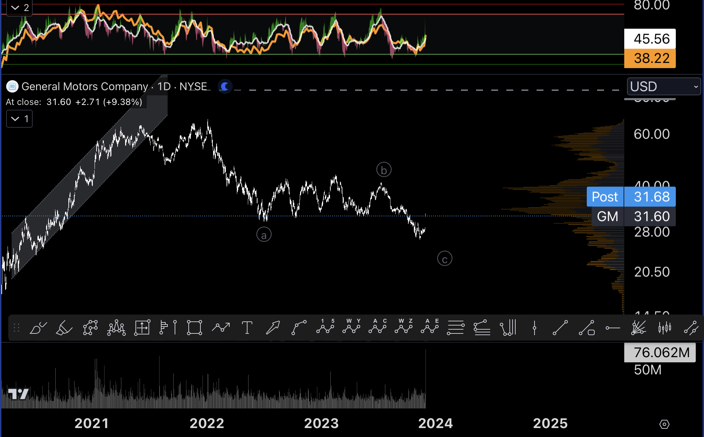Click the 45.56 oscillator value label
Screen dimensions: 704x437
click(x=650, y=39)
